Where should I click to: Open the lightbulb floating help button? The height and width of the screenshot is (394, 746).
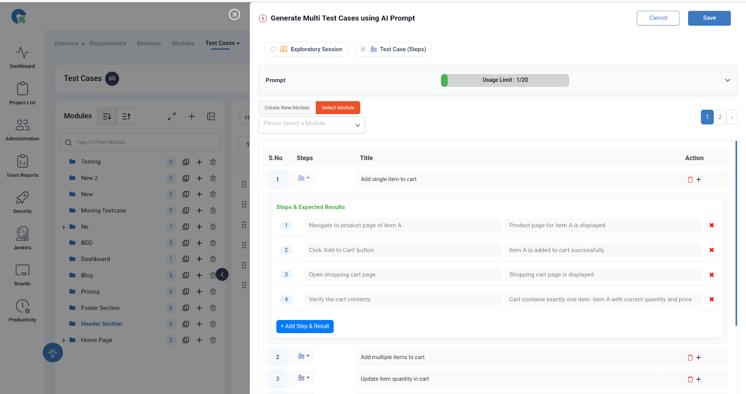(53, 353)
